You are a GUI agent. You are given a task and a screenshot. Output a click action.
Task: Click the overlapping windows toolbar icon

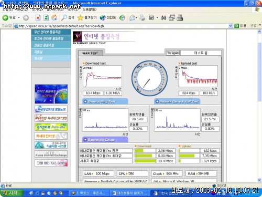[172, 18]
